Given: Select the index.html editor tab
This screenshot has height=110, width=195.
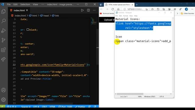Looking at the screenshot, I should [x=19, y=10].
